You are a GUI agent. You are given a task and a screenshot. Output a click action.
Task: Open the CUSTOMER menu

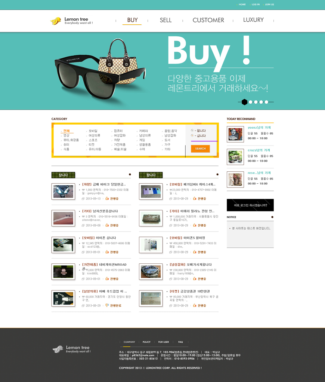pos(208,20)
